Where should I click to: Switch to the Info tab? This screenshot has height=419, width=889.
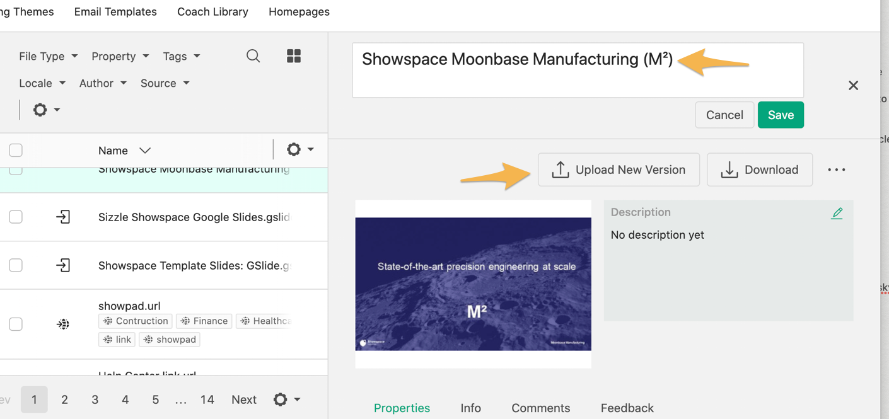[470, 408]
